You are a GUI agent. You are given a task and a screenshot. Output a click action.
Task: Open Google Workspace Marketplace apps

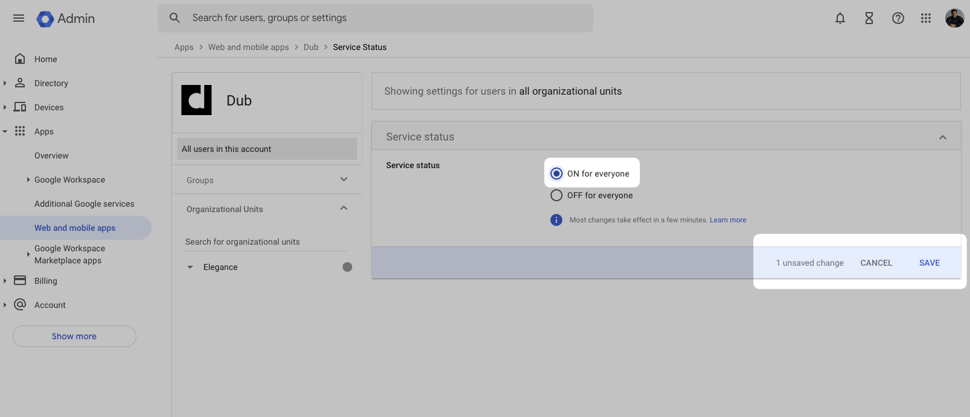coord(69,254)
